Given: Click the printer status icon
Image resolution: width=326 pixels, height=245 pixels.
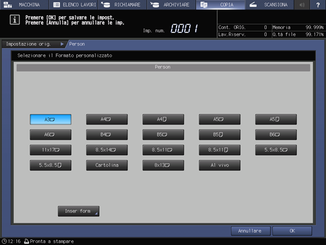Looking at the screenshot, I should [26, 241].
